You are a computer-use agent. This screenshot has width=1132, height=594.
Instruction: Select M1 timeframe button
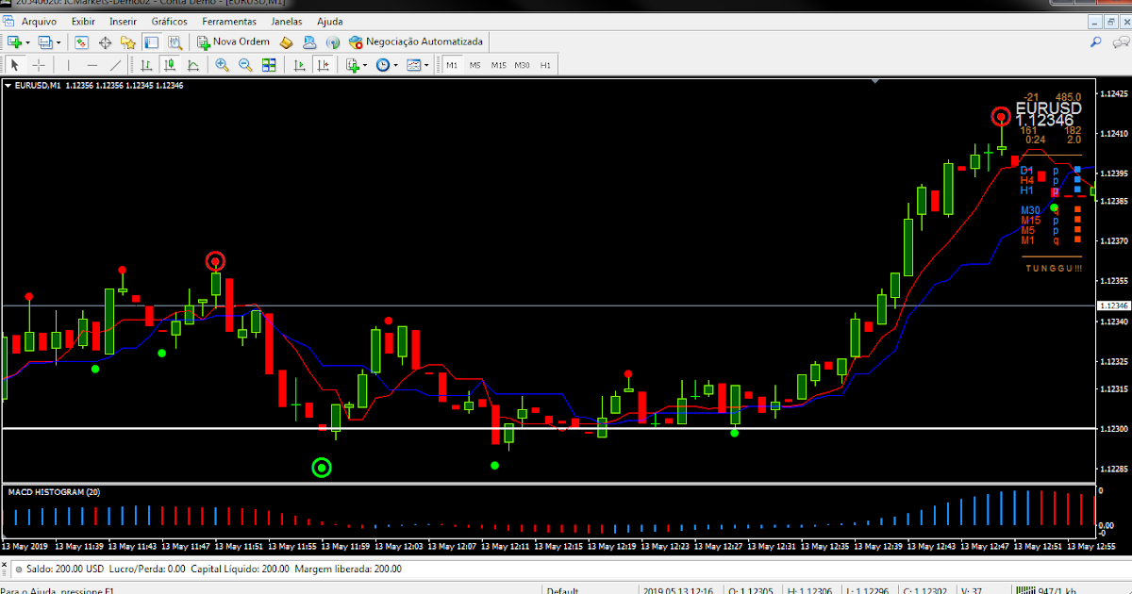[x=452, y=65]
